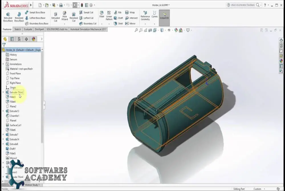
Task: Open the New document dropdown arrow
Action: coord(43,5)
